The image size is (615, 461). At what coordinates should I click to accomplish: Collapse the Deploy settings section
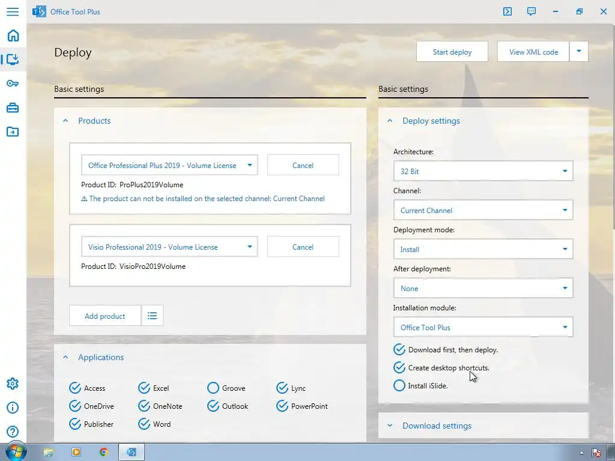[389, 121]
